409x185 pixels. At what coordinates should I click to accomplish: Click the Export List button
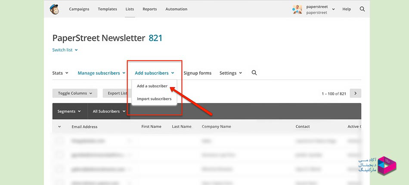117,93
